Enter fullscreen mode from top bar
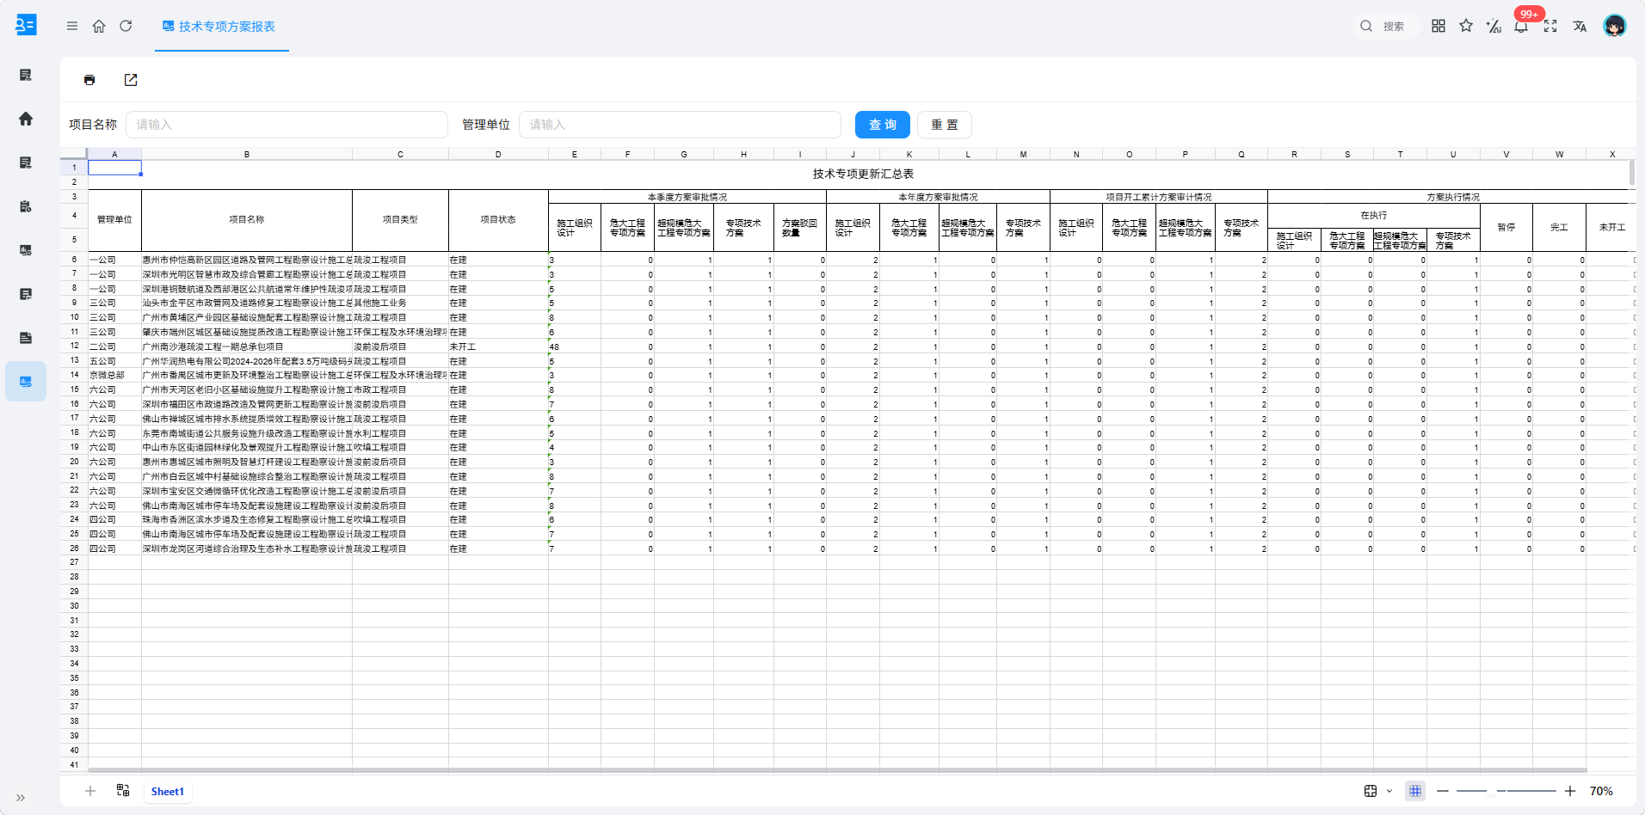The image size is (1645, 815). [x=1550, y=26]
